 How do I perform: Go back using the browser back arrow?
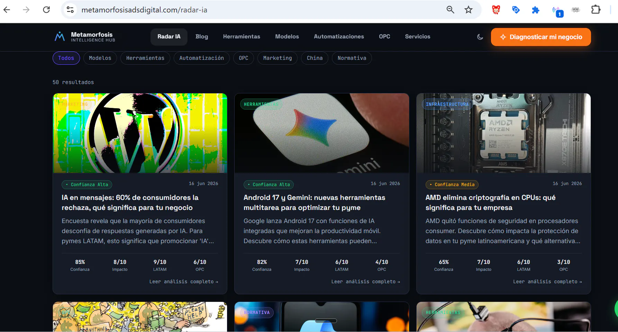click(x=7, y=10)
